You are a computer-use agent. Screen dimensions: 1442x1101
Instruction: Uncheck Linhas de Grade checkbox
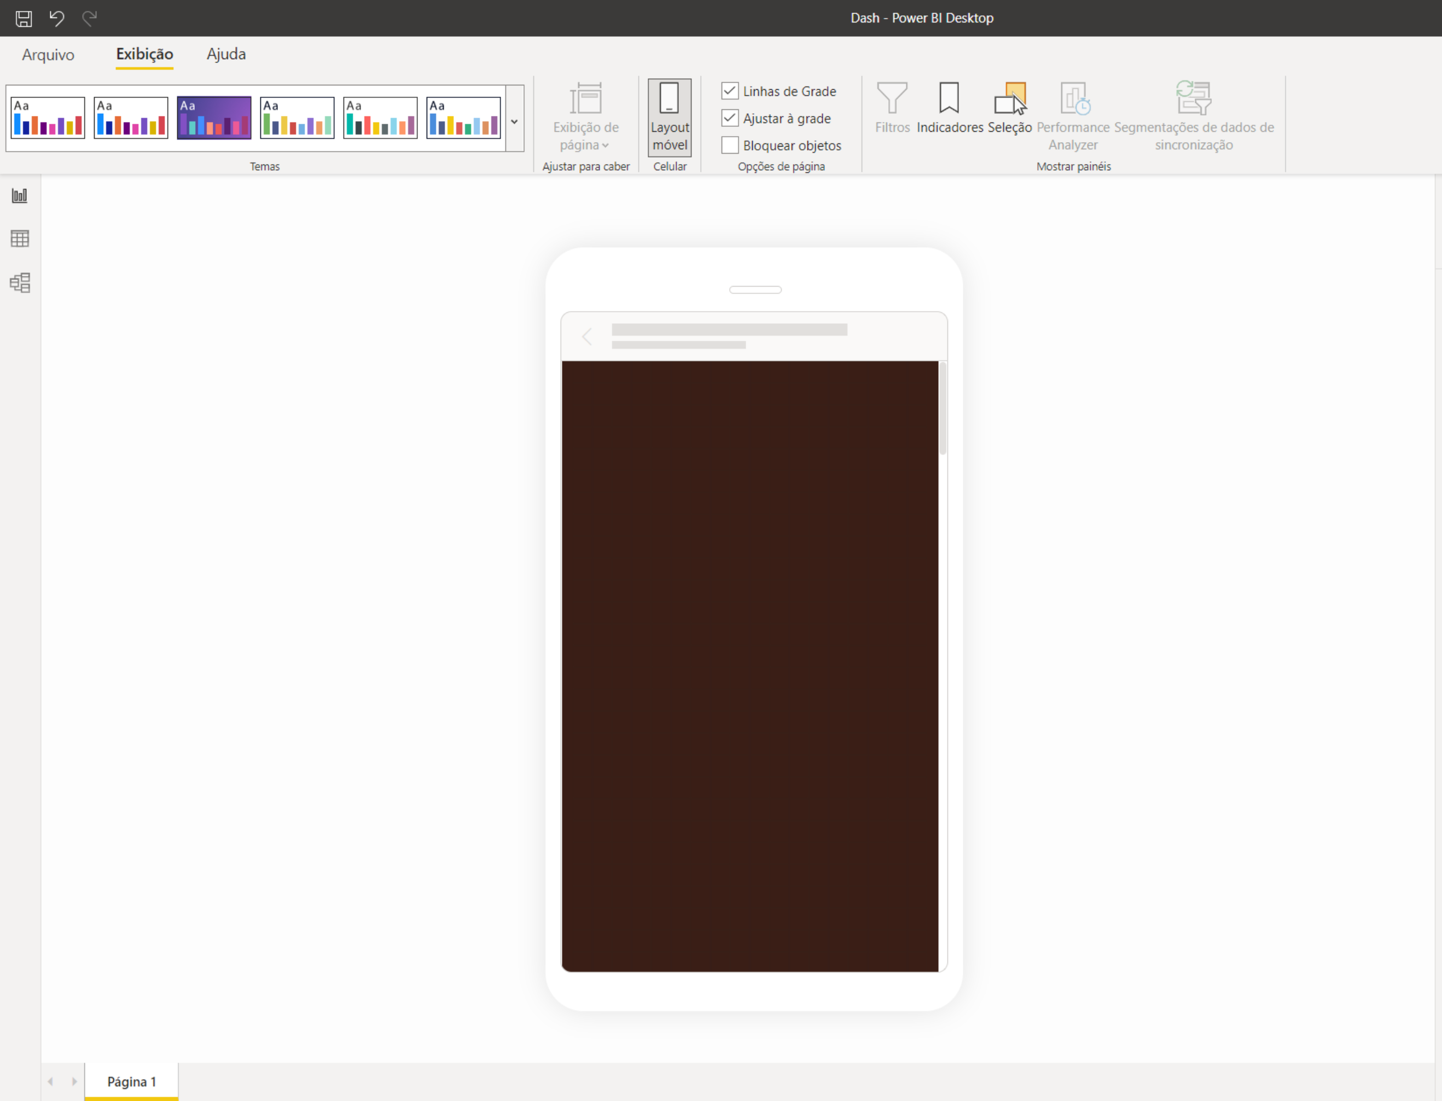pos(730,90)
